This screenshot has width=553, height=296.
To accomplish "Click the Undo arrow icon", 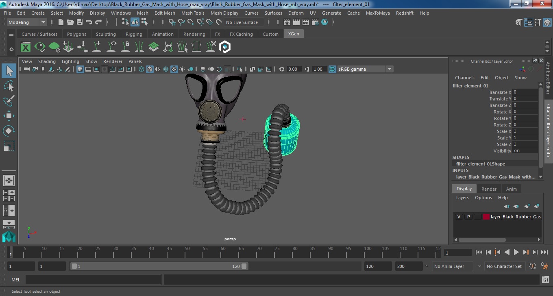I will (x=89, y=22).
